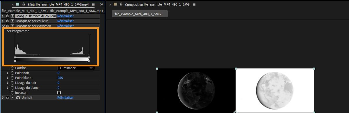Reset Masquage par extraction via Réinitialiser
Viewport: 349px width, 113px height.
(65, 26)
